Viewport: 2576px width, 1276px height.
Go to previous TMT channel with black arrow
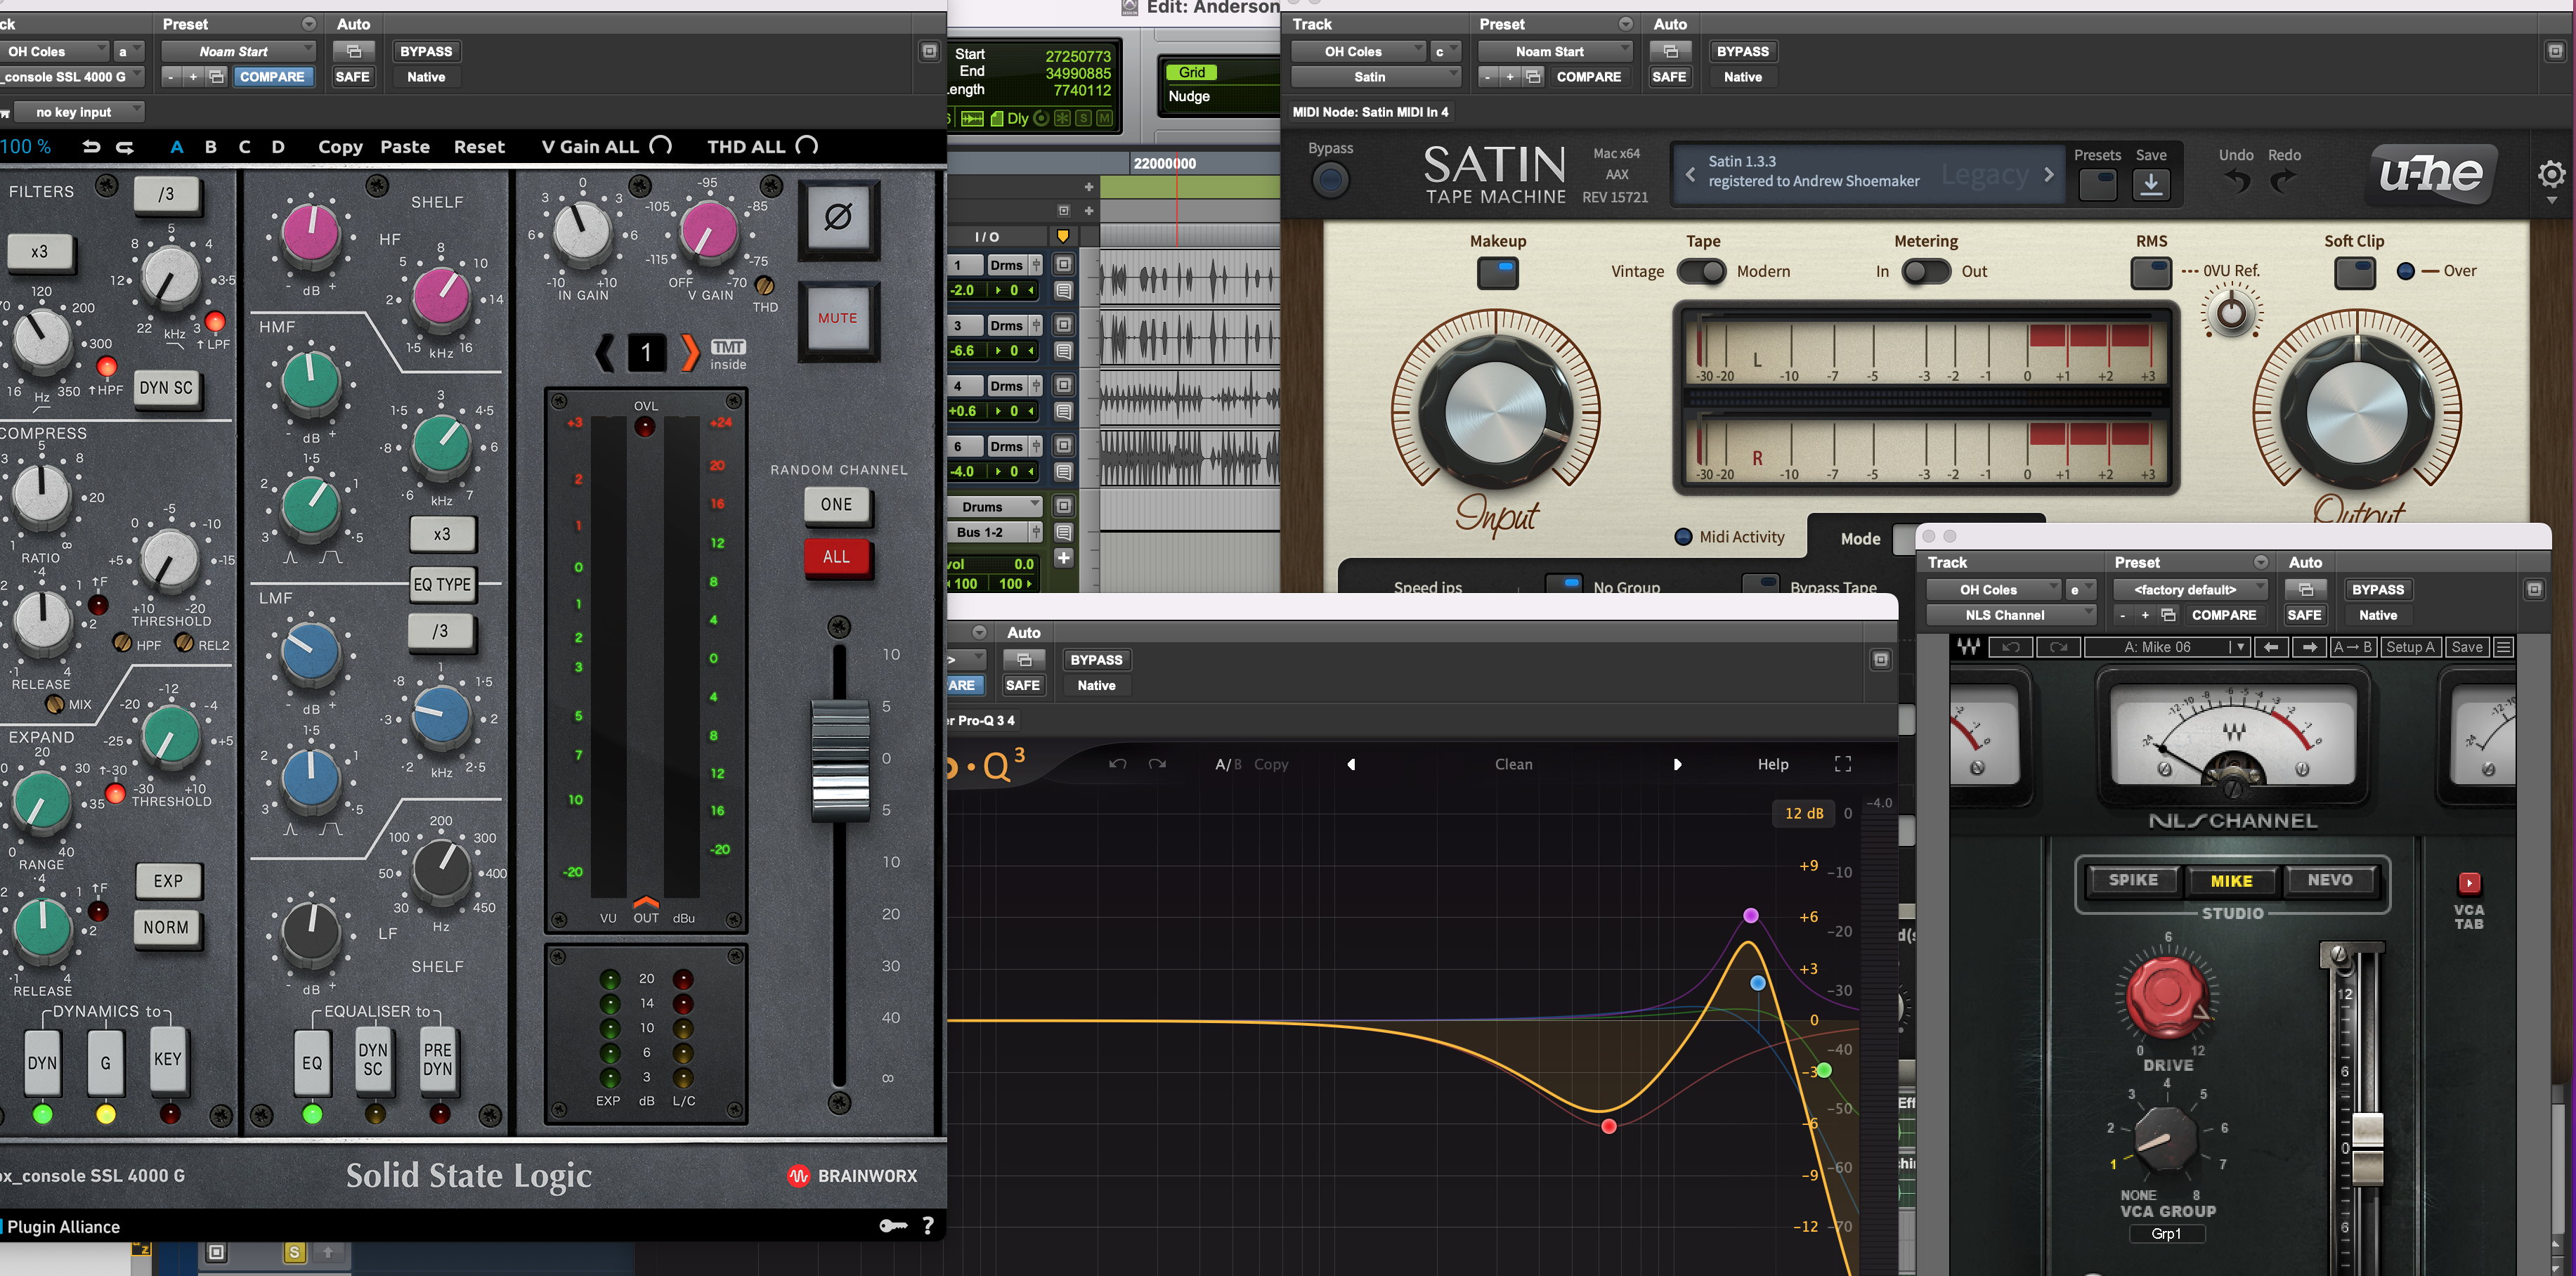(605, 352)
